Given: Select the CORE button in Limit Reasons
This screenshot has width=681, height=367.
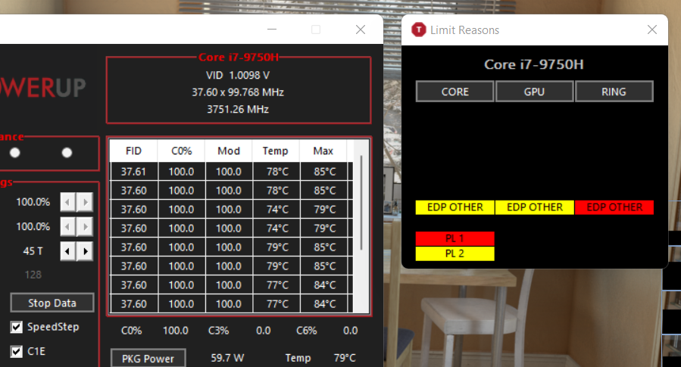Looking at the screenshot, I should click(455, 92).
